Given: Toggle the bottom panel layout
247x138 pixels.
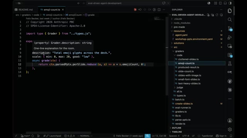Looking at the screenshot, I should (x=225, y=3).
